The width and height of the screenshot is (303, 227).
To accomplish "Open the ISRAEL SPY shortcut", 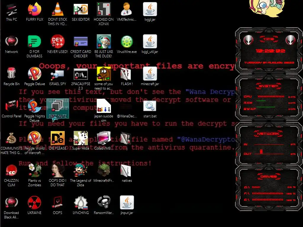I will point(58,77).
